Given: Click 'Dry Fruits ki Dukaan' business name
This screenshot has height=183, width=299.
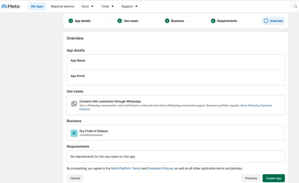Looking at the screenshot, I should (x=94, y=131).
